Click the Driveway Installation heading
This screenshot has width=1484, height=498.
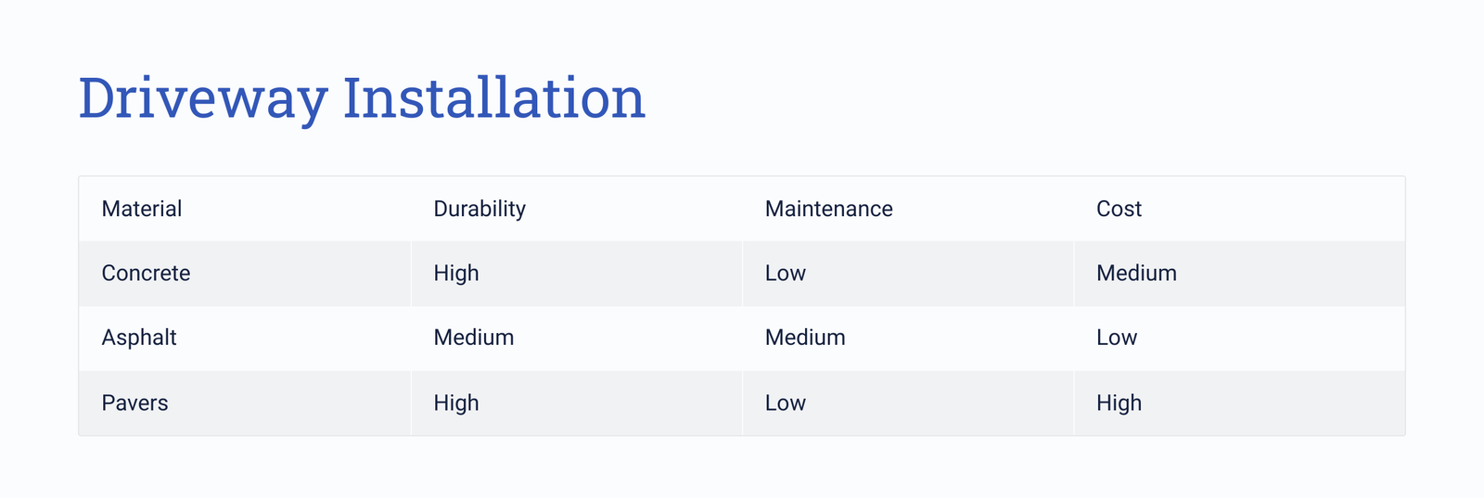pyautogui.click(x=362, y=98)
